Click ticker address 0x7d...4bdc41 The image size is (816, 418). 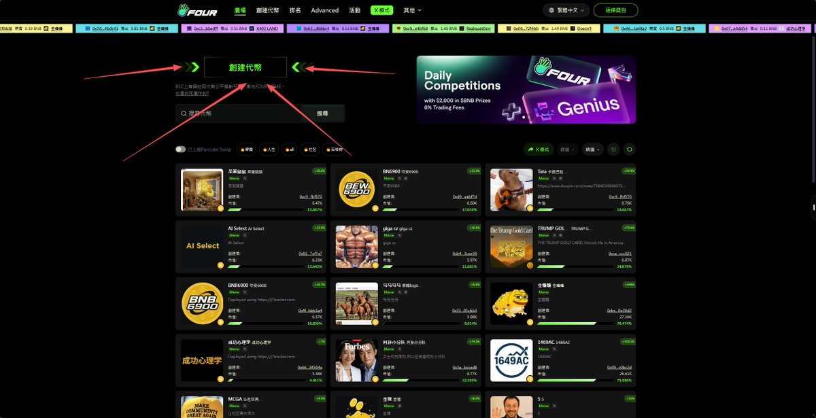pos(105,29)
